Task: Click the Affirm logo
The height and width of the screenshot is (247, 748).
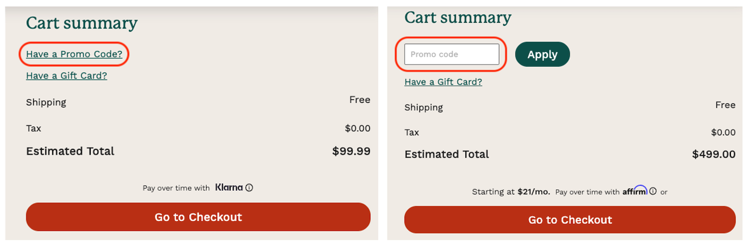Action: (635, 191)
